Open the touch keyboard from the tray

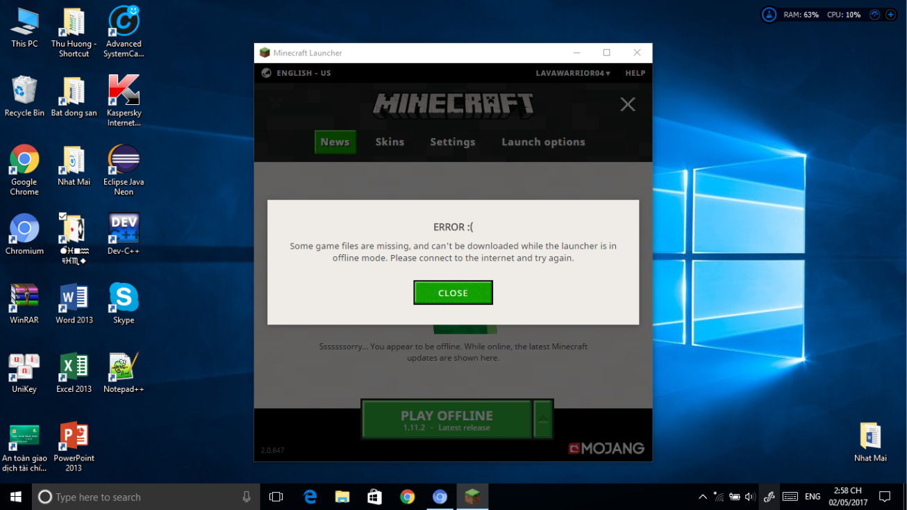pos(790,497)
